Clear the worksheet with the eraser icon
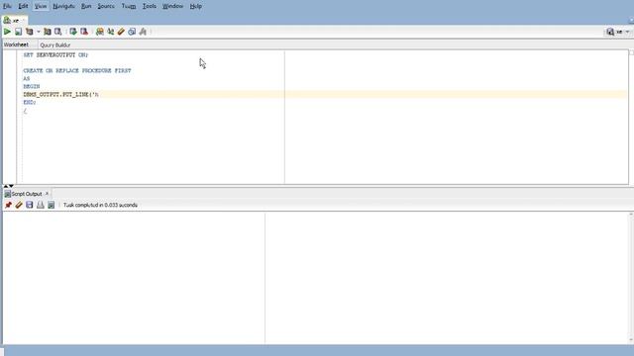This screenshot has width=634, height=356. [121, 32]
